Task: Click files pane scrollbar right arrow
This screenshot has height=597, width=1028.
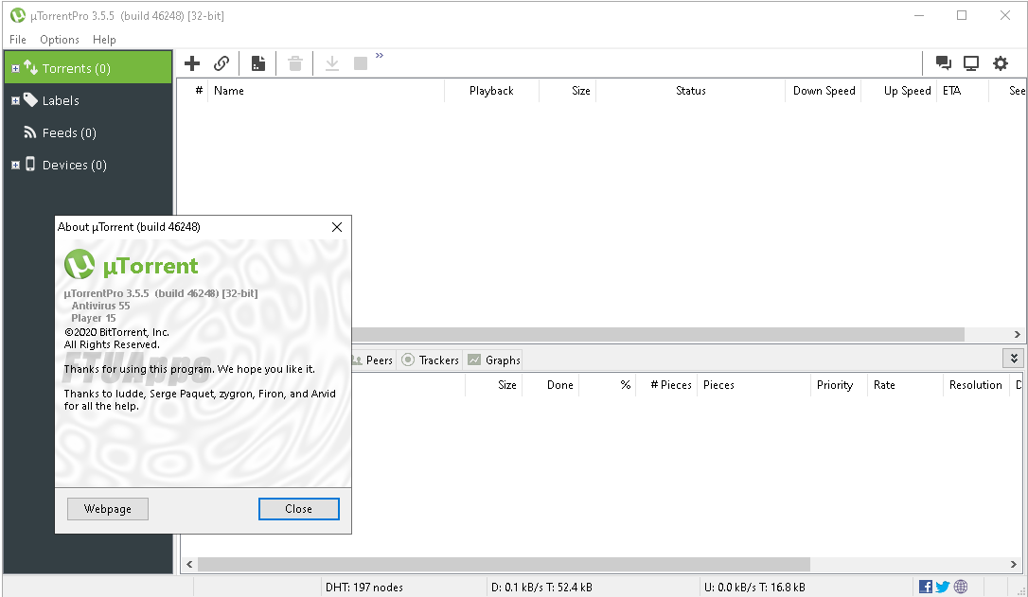Action: [1014, 564]
